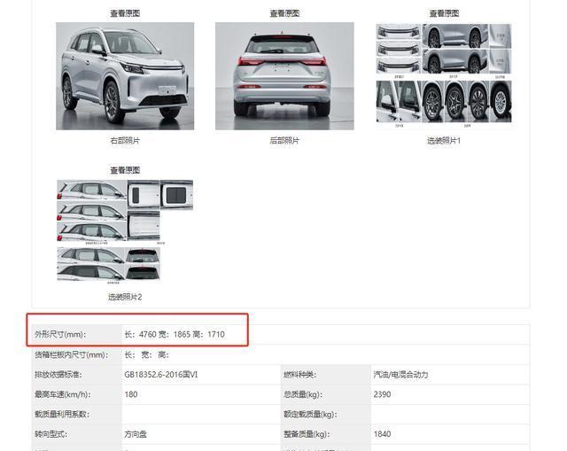The height and width of the screenshot is (451, 567).
Task: Click the 汽油/电混合动力 fuel type value
Action: pyautogui.click(x=400, y=375)
